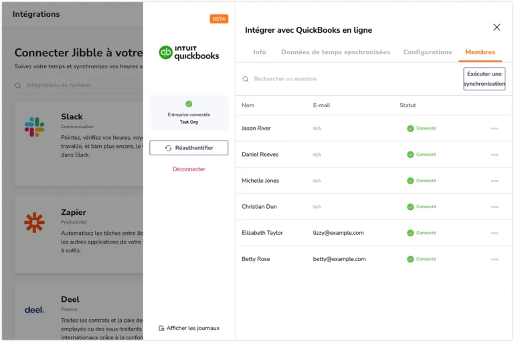Click the connected company green checkmark
The height and width of the screenshot is (342, 514).
coord(189,104)
